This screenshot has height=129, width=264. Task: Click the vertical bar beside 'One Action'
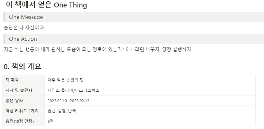pos(4,39)
